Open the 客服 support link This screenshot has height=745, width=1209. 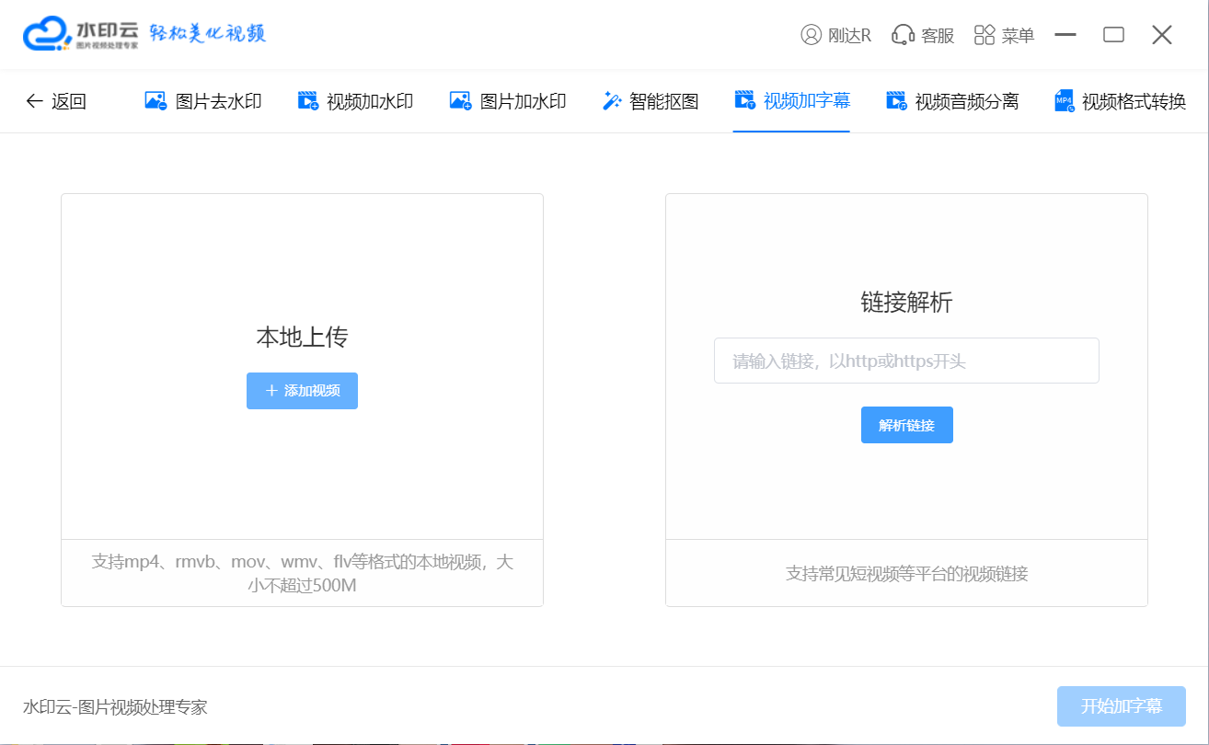tap(938, 35)
